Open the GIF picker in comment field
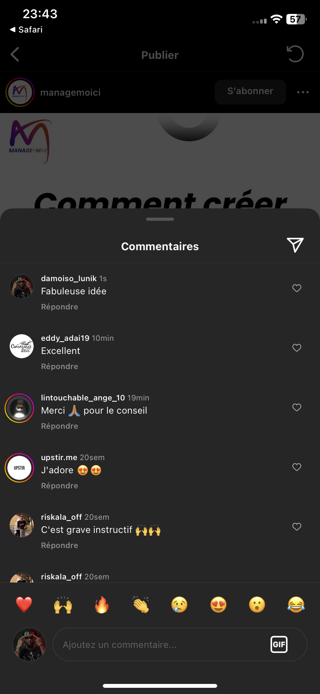Viewport: 320px width, 694px height. [279, 644]
